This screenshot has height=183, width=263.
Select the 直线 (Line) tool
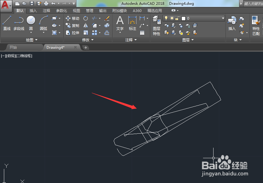pos(7,23)
